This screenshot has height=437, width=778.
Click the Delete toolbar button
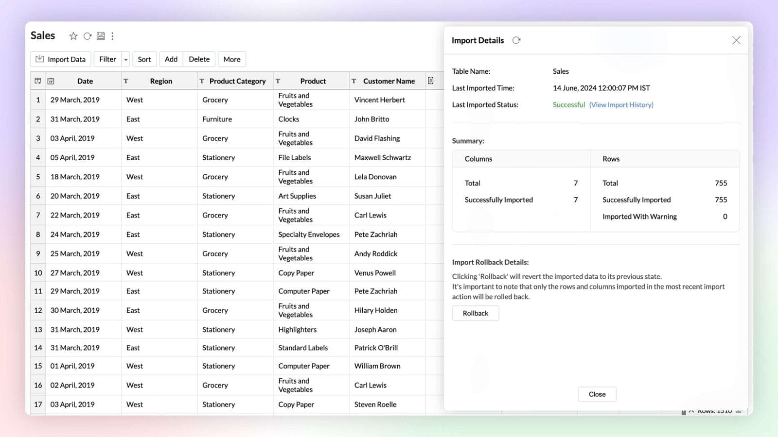point(199,59)
